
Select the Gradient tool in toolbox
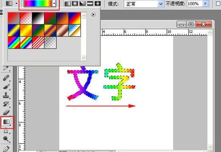7,122
